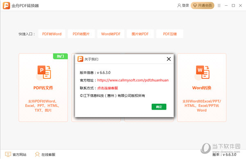Click the Word转换 title text
The width and height of the screenshot is (246, 159).
[202, 88]
